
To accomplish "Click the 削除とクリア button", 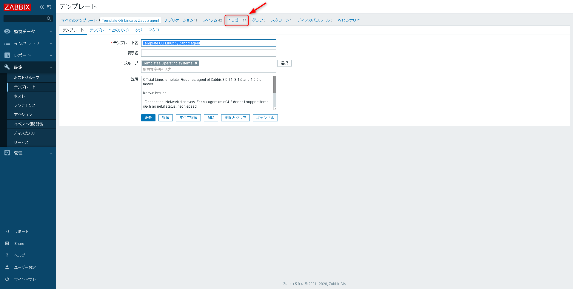I will pyautogui.click(x=235, y=118).
